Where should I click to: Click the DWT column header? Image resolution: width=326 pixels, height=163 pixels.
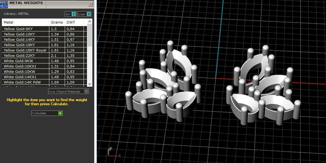tap(74, 22)
